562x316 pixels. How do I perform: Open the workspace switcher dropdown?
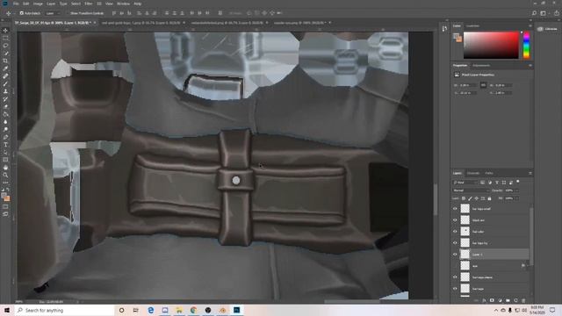544,13
